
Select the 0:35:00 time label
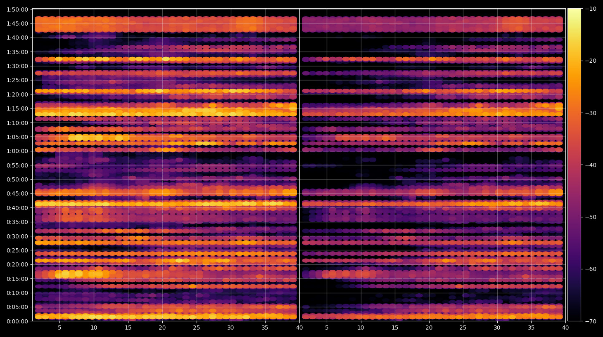click(17, 222)
